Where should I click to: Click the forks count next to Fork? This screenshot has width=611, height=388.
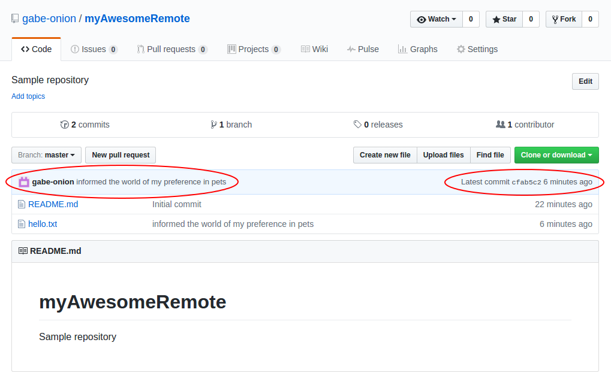pyautogui.click(x=591, y=19)
